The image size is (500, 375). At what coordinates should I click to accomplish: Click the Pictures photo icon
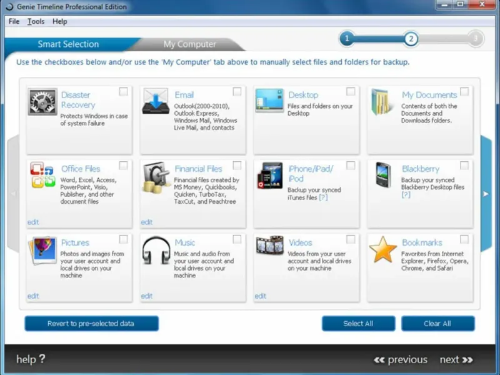42,251
